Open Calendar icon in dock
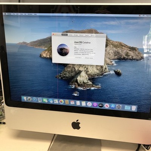This screenshot has width=151, height=151. [x=72, y=103]
